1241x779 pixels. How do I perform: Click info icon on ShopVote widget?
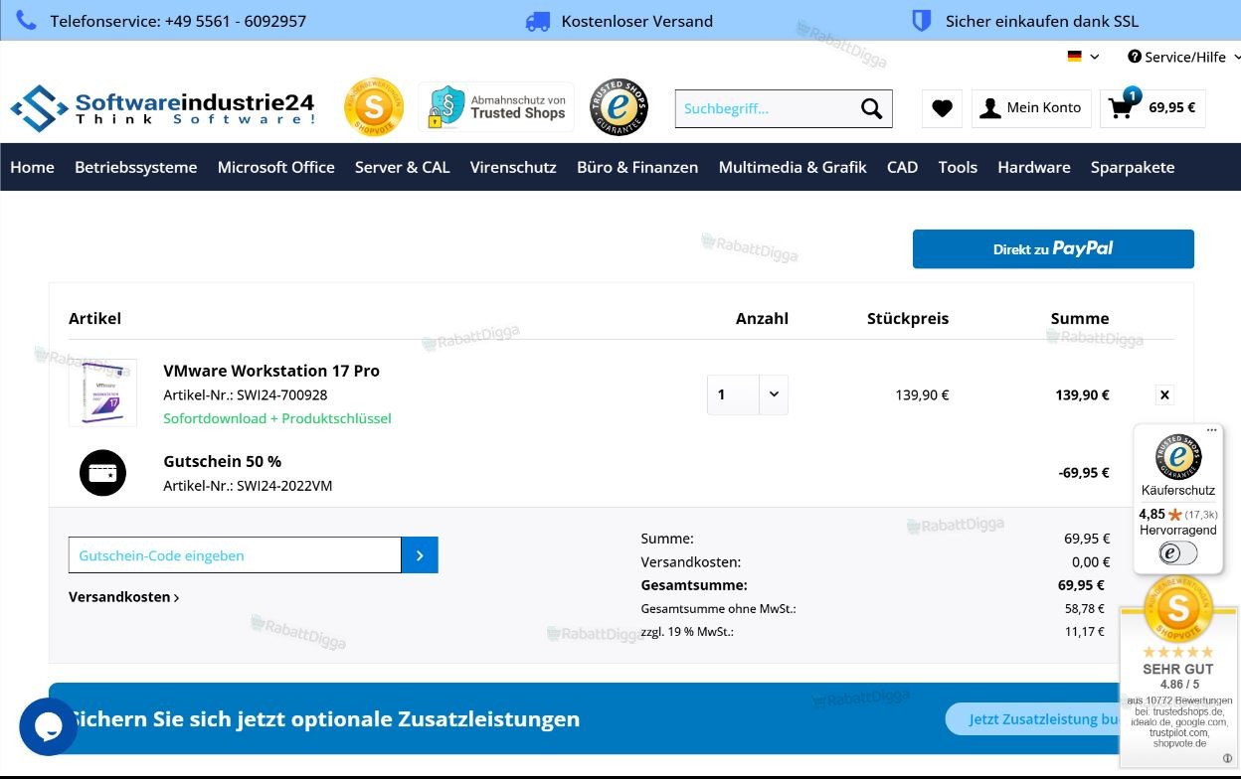point(1227,758)
